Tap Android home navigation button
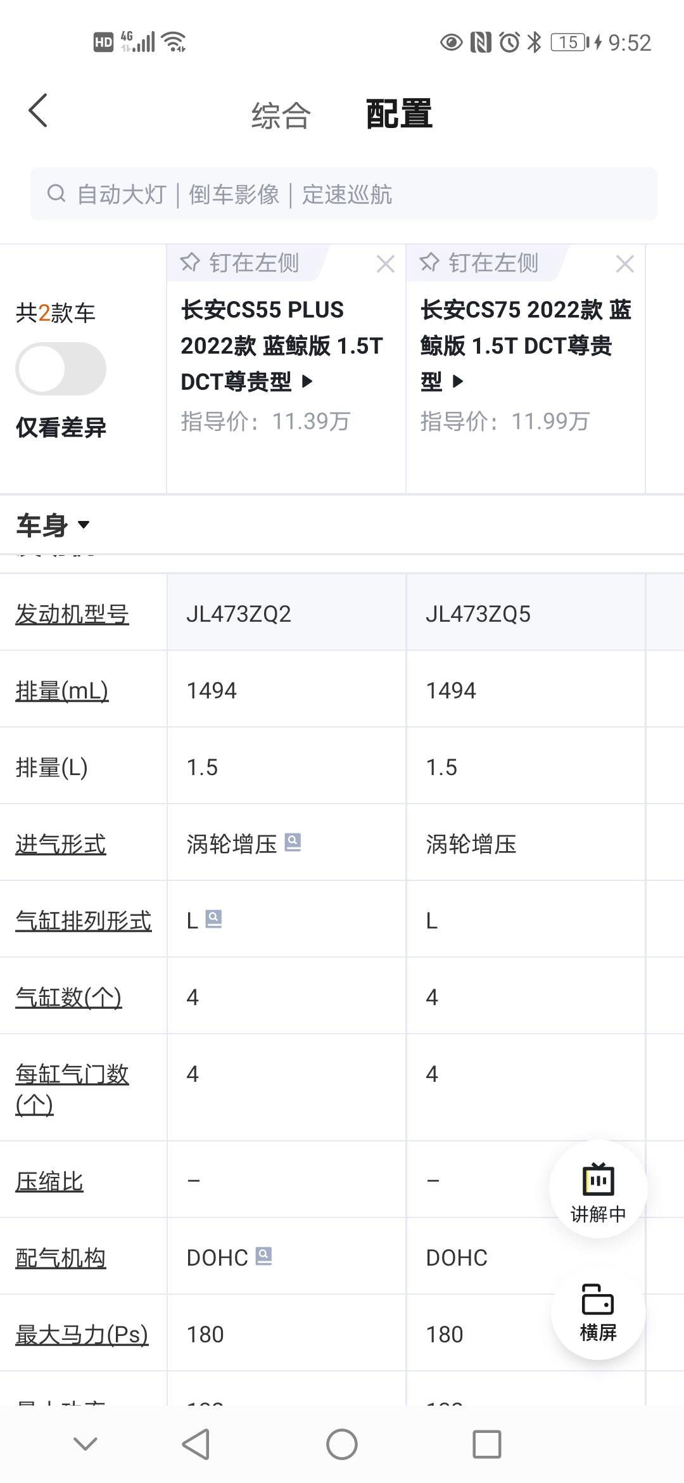 [342, 1445]
